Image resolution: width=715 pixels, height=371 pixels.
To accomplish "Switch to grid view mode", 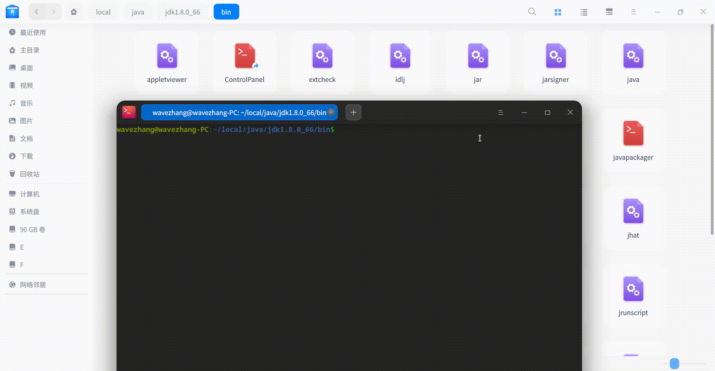I will point(558,12).
